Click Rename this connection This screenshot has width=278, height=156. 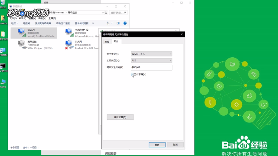click(x=82, y=23)
